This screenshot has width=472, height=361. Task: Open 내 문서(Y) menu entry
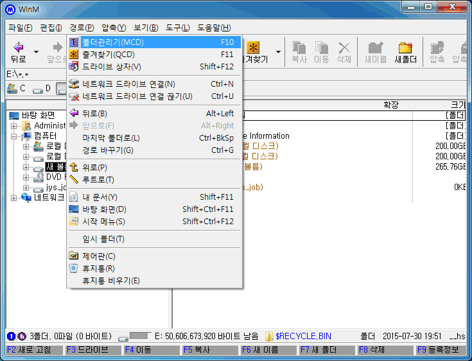click(x=154, y=197)
